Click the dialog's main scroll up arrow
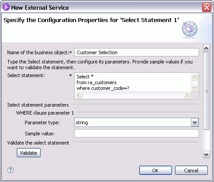Image resolution: width=214 pixels, height=182 pixels. (x=206, y=48)
